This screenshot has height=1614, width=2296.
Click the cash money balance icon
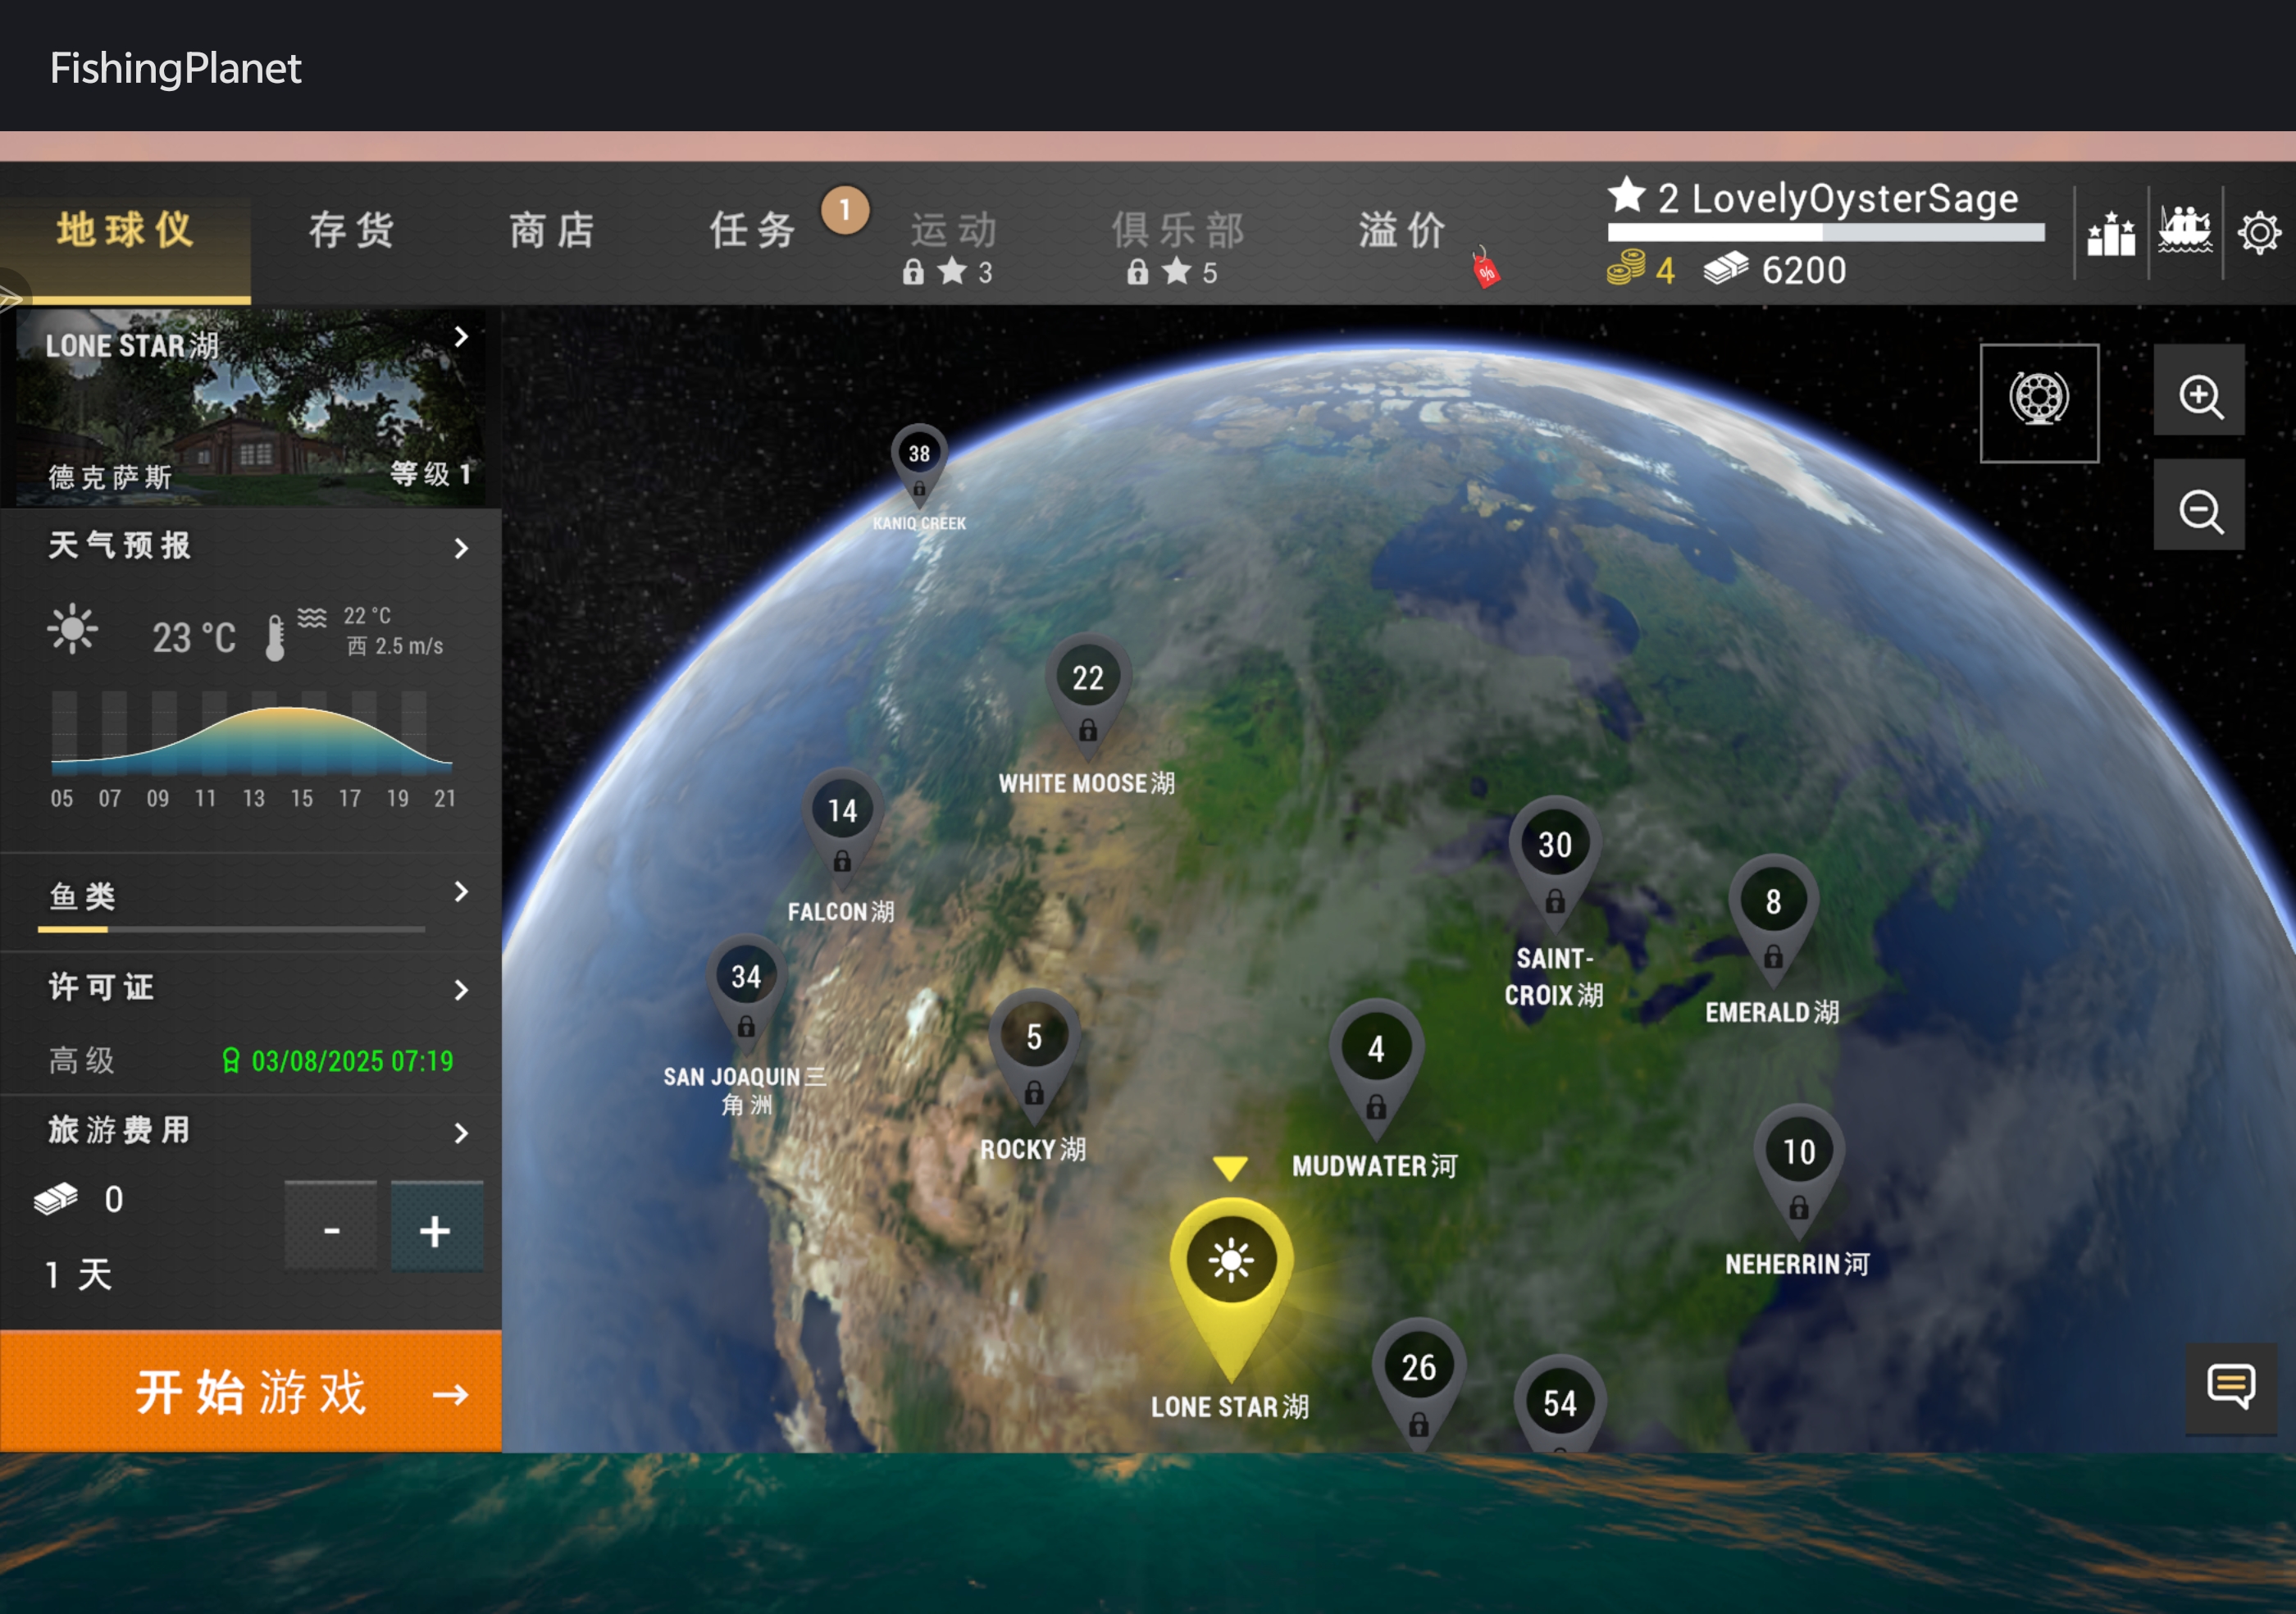(1726, 268)
